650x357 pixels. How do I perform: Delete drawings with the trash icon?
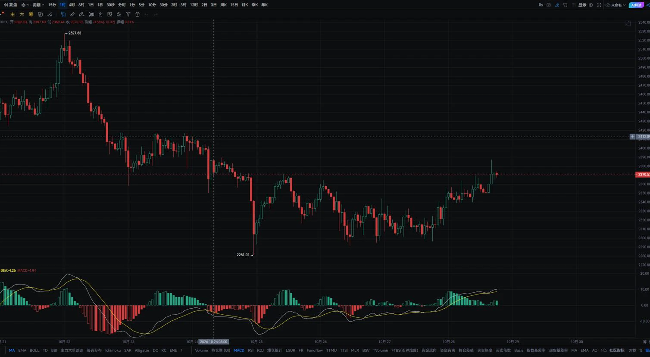pyautogui.click(x=137, y=14)
